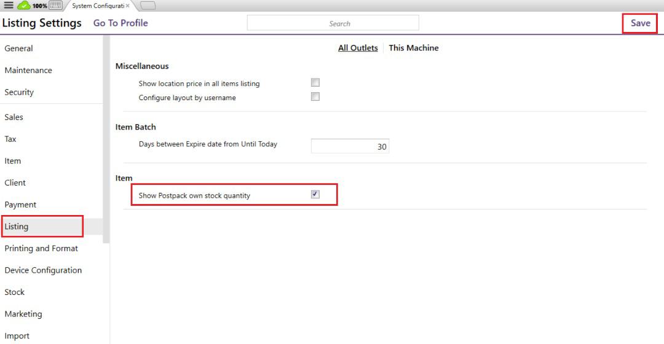664x344 pixels.
Task: Edit Days between Expire date value field
Action: point(350,146)
